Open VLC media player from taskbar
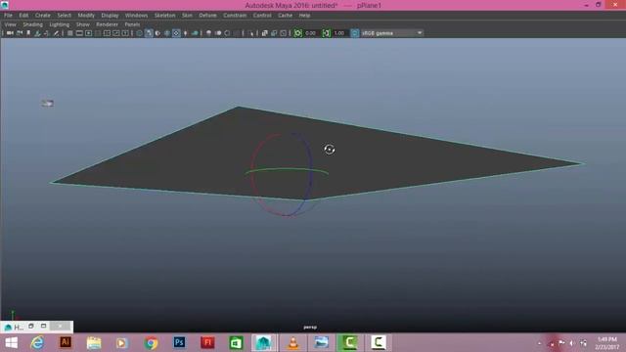This screenshot has width=626, height=352. tap(293, 342)
